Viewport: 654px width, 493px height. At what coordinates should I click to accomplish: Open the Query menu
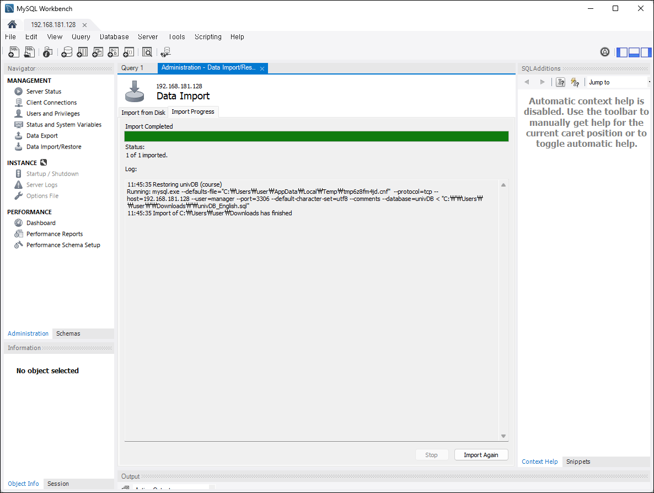(81, 37)
